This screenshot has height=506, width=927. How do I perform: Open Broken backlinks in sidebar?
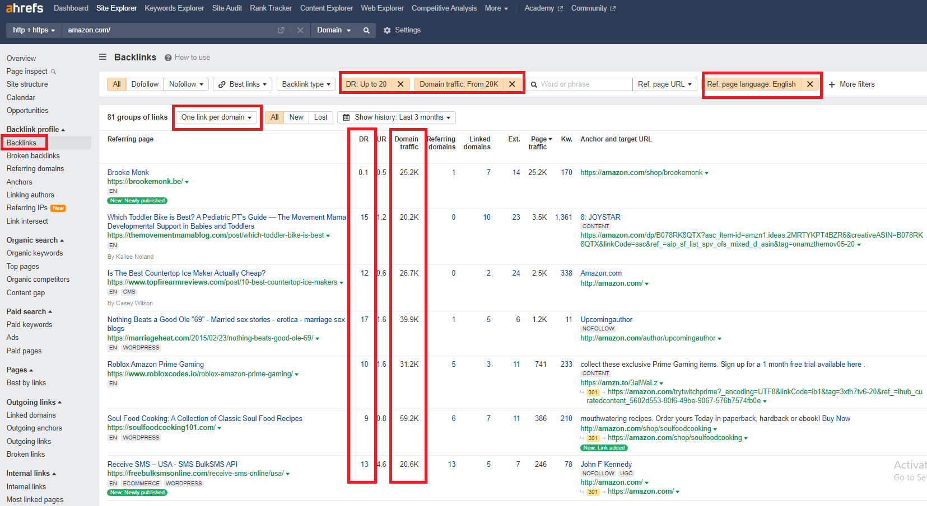[x=33, y=156]
